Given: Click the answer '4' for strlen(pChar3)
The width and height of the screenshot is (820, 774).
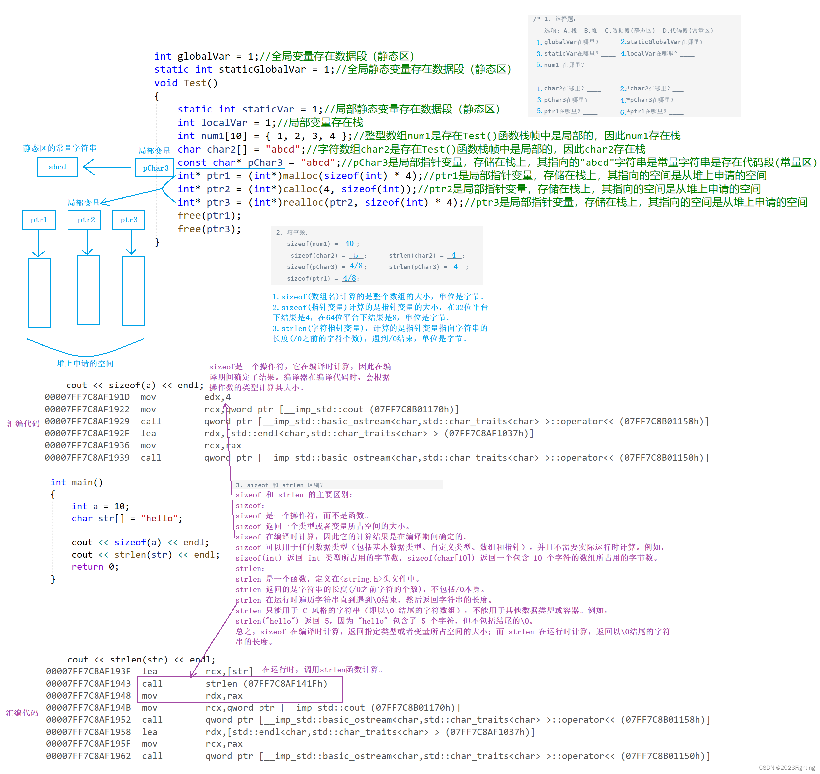Looking at the screenshot, I should pos(456,267).
